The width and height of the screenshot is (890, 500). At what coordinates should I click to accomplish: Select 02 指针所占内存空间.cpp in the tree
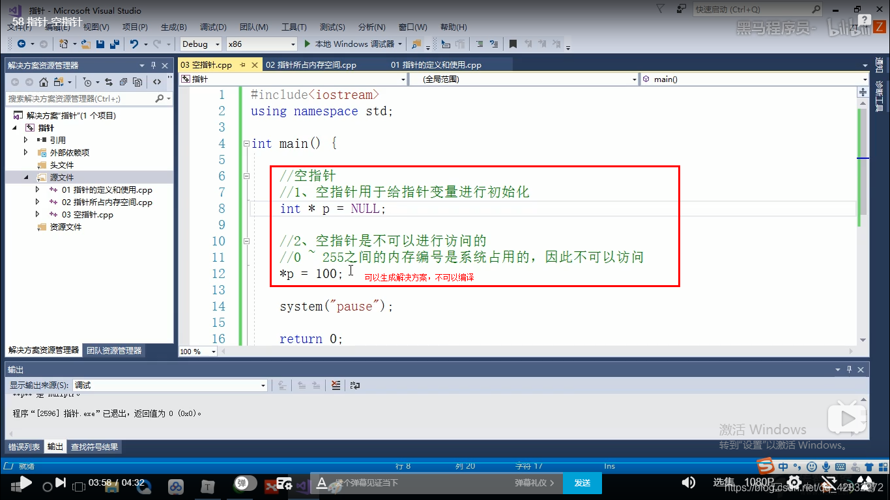(107, 202)
